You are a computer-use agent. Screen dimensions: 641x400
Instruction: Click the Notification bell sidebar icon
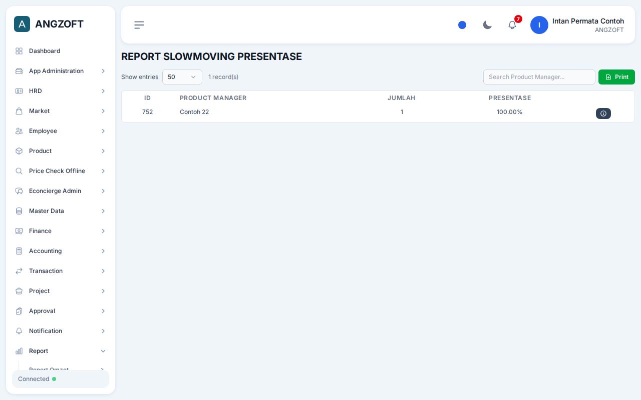click(x=19, y=331)
